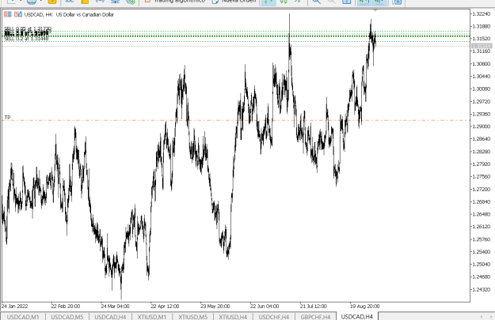Select the chart shift triangle marker at top

tap(375, 10)
